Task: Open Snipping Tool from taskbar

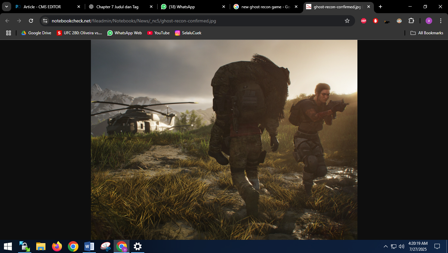Action: [105, 246]
